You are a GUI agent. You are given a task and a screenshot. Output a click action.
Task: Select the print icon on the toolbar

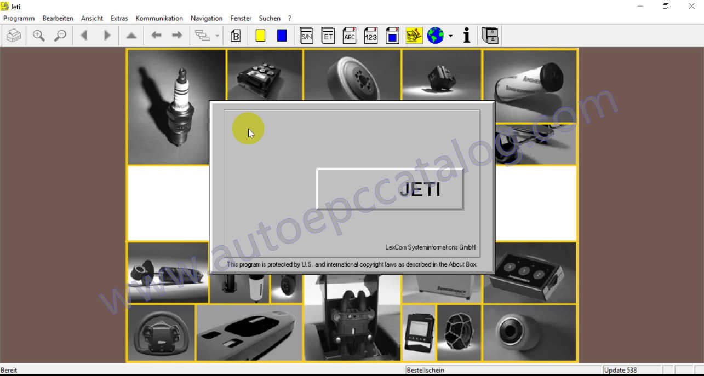[14, 35]
